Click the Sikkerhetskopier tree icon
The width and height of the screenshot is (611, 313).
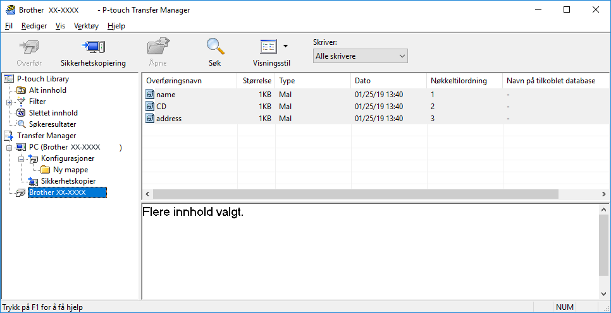pos(34,181)
